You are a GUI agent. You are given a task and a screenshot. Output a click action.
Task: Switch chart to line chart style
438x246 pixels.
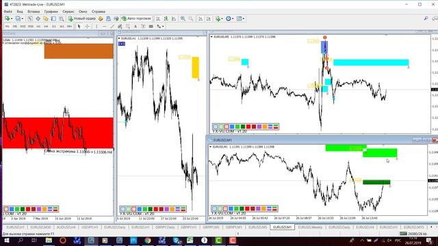pos(174,18)
